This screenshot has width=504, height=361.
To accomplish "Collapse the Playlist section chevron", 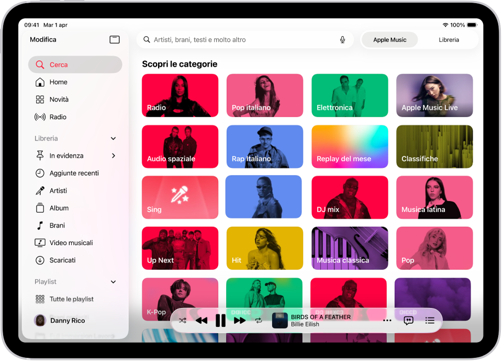I will (x=113, y=281).
